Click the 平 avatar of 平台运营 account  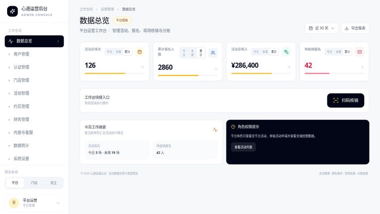pyautogui.click(x=14, y=203)
